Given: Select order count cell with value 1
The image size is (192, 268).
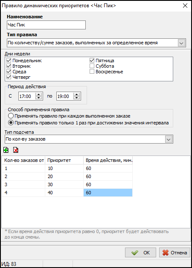Looking at the screenshot, I should (x=23, y=168).
